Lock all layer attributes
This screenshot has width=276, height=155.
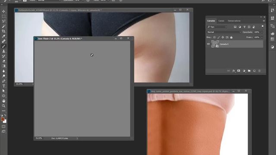tap(231, 37)
